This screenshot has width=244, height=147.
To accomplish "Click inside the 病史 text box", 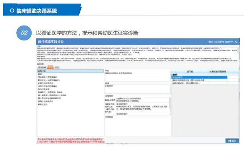I will 138,76.
